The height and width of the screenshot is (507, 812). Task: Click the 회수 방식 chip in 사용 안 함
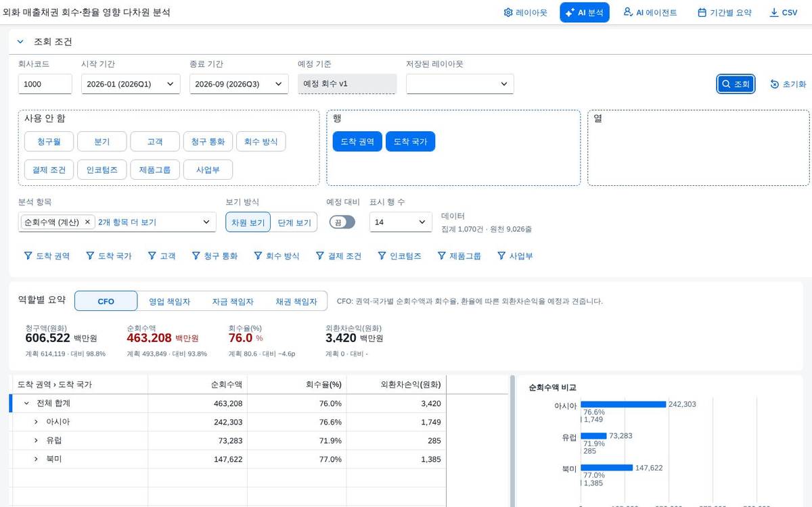[261, 141]
